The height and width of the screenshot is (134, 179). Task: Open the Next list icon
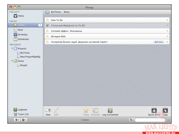pyautogui.click(x=16, y=30)
